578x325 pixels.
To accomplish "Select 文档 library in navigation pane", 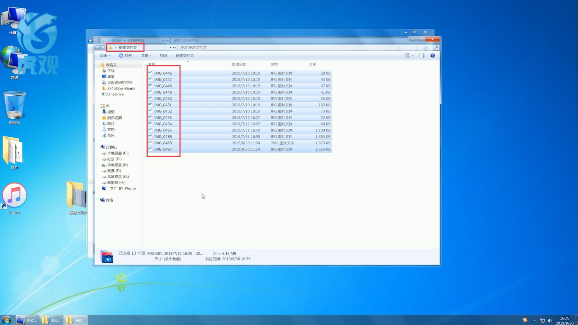I will pos(111,130).
